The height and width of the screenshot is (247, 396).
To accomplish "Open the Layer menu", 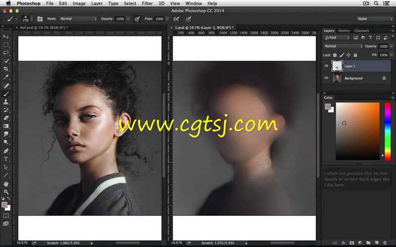I will [x=97, y=3].
